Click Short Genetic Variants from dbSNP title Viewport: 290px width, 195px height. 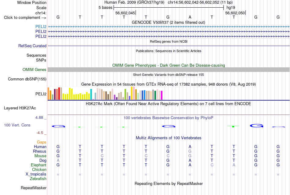pos(169,75)
